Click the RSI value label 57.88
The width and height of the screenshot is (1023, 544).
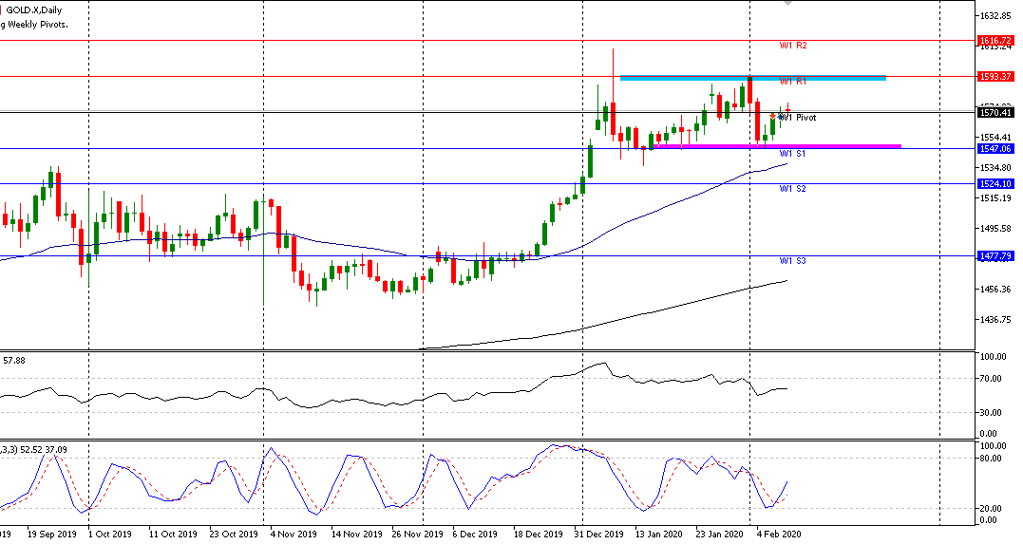click(14, 361)
